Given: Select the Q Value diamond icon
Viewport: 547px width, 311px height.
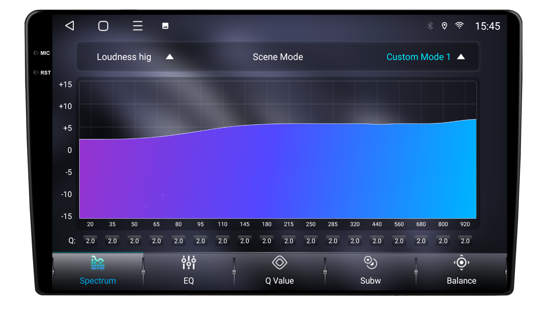Looking at the screenshot, I should [280, 263].
